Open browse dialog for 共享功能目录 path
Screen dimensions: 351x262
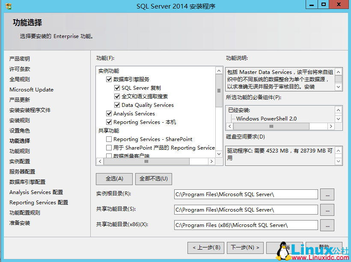[327, 210]
